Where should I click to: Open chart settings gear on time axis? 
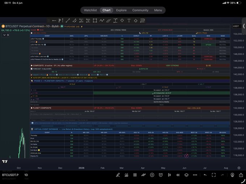pos(239,168)
